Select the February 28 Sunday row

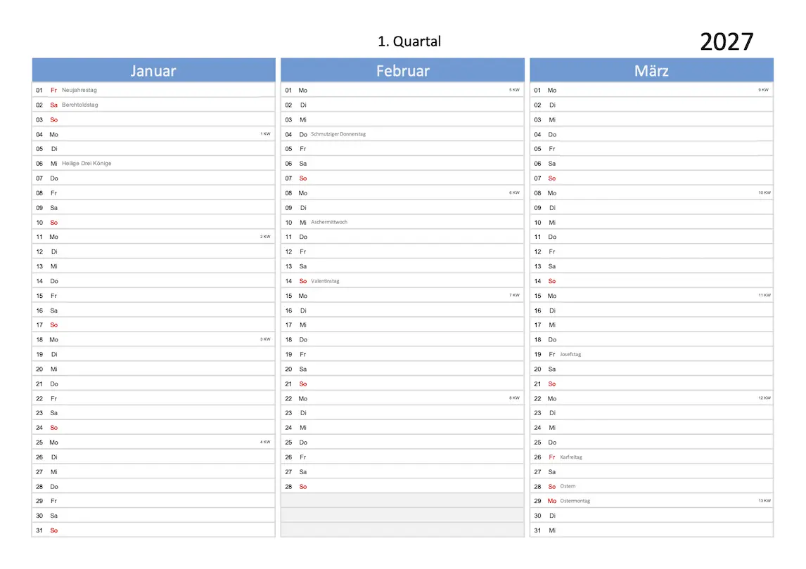pyautogui.click(x=402, y=486)
